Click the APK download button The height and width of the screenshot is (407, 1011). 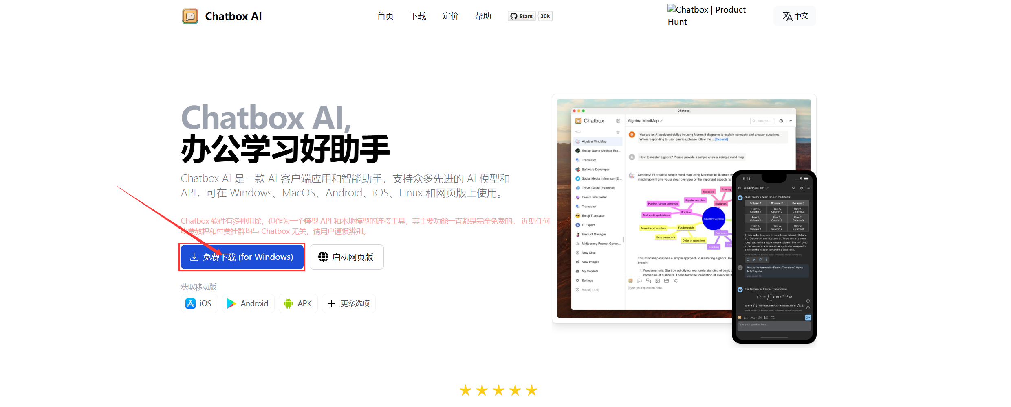[298, 303]
